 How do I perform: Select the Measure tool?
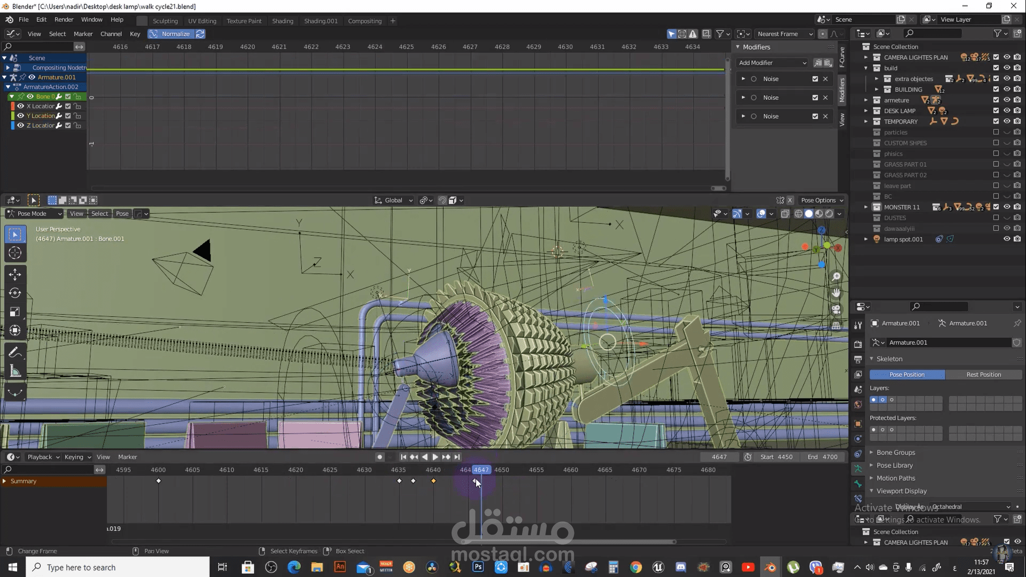click(15, 371)
